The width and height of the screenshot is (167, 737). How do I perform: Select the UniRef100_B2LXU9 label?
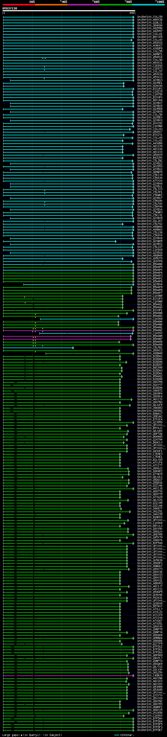150,460
